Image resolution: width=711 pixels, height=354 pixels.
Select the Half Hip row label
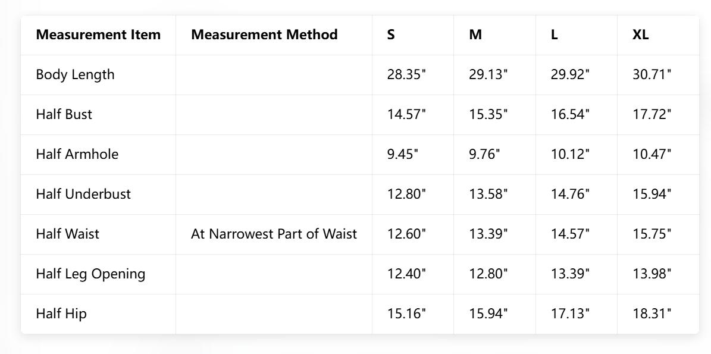coord(61,314)
